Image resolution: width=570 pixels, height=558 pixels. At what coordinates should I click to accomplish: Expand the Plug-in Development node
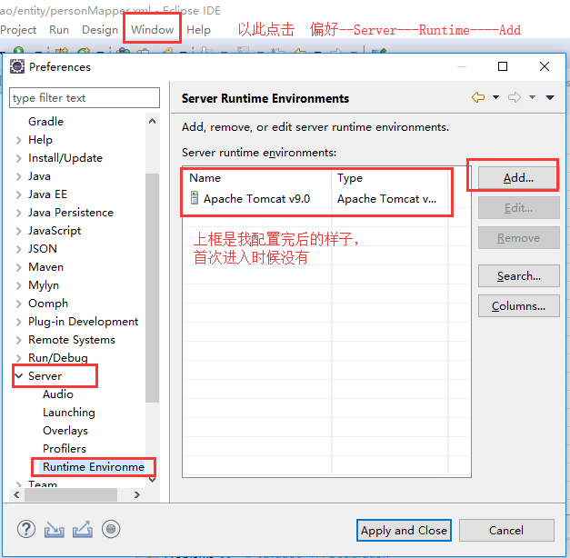pyautogui.click(x=19, y=322)
